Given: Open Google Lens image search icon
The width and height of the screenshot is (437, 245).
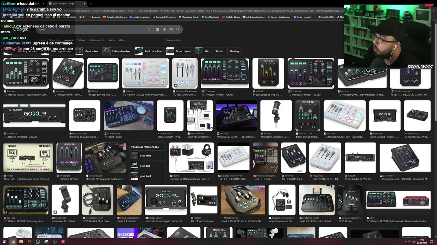Looking at the screenshot, I should pos(171,30).
